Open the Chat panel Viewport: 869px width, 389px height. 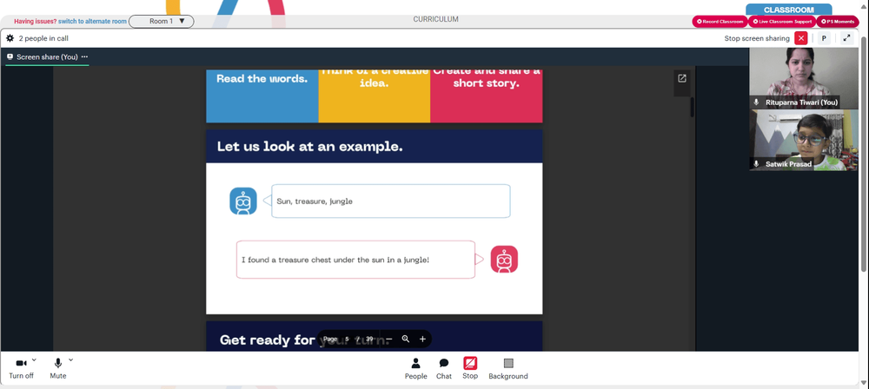[444, 368]
